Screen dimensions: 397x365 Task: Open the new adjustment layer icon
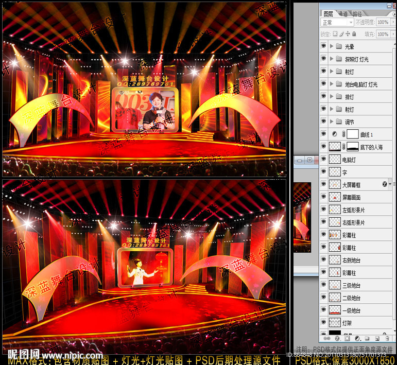tap(357, 338)
